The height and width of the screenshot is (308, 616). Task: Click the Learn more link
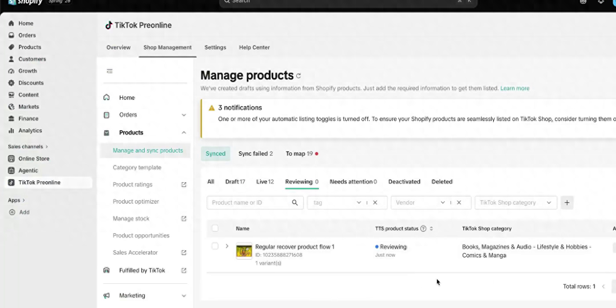pyautogui.click(x=515, y=88)
